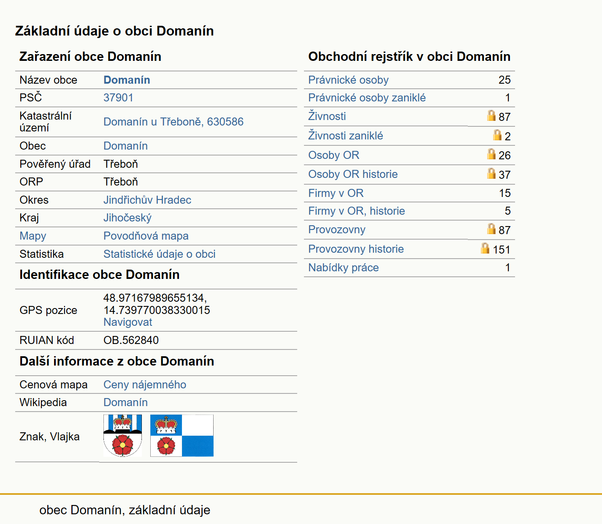Open Povodňová mapa link

click(x=146, y=236)
